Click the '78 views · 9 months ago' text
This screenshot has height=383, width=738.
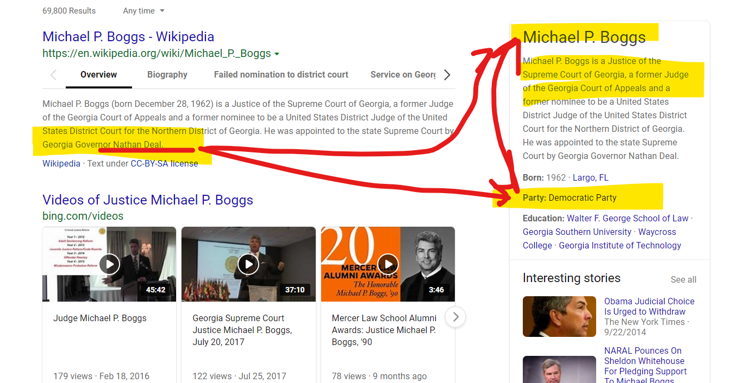379,376
